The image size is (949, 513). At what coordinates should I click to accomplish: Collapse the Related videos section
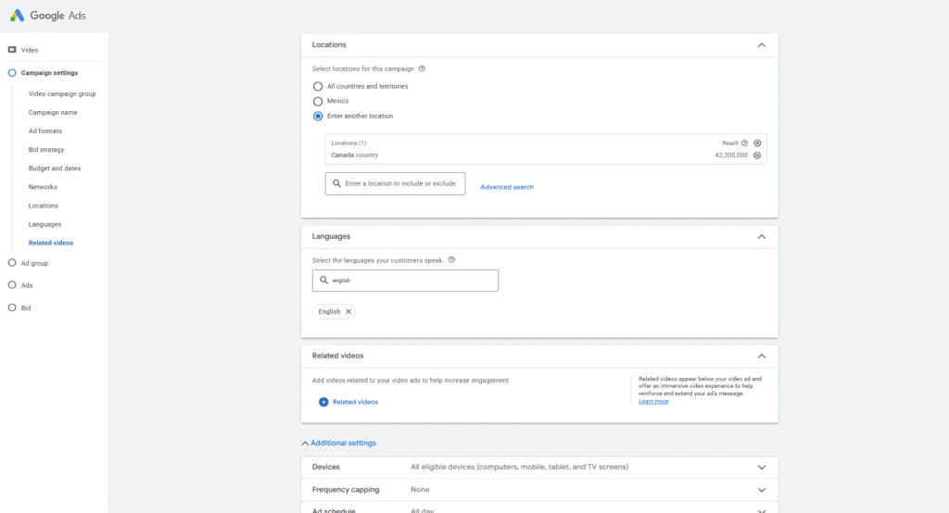(x=762, y=357)
